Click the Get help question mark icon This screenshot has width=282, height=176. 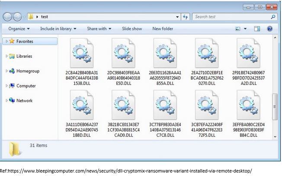[x=269, y=29]
